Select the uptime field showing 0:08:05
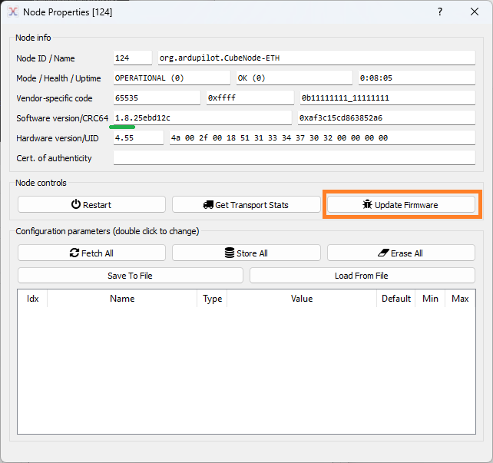 point(416,78)
